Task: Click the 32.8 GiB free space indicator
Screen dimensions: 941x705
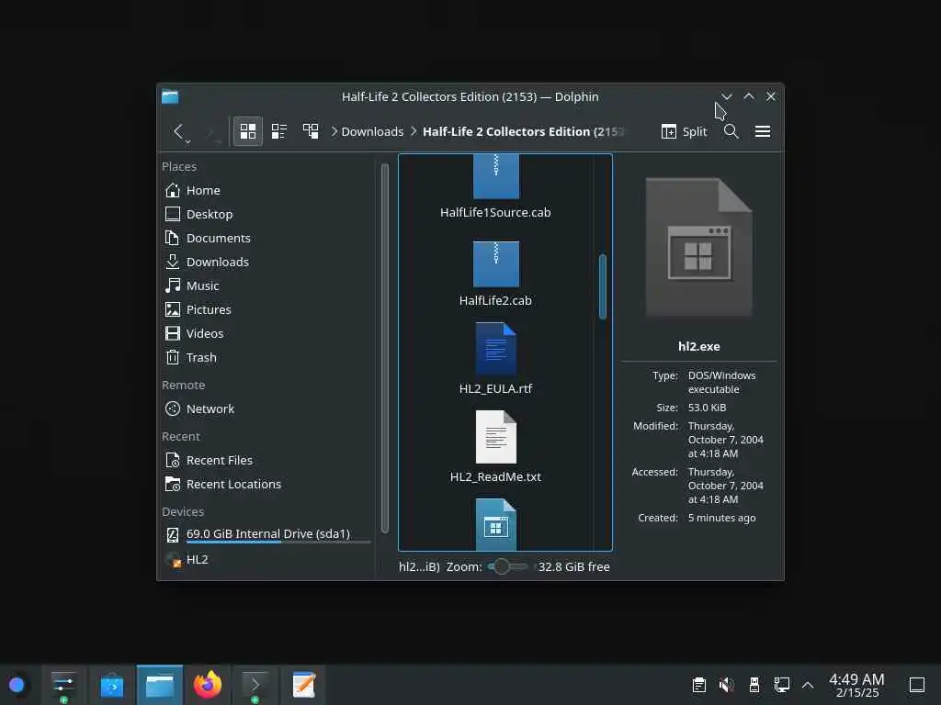Action: click(x=573, y=566)
